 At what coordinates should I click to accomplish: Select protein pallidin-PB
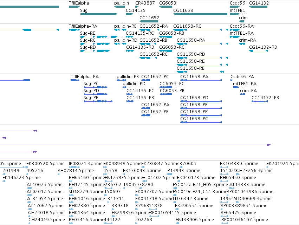(128, 77)
